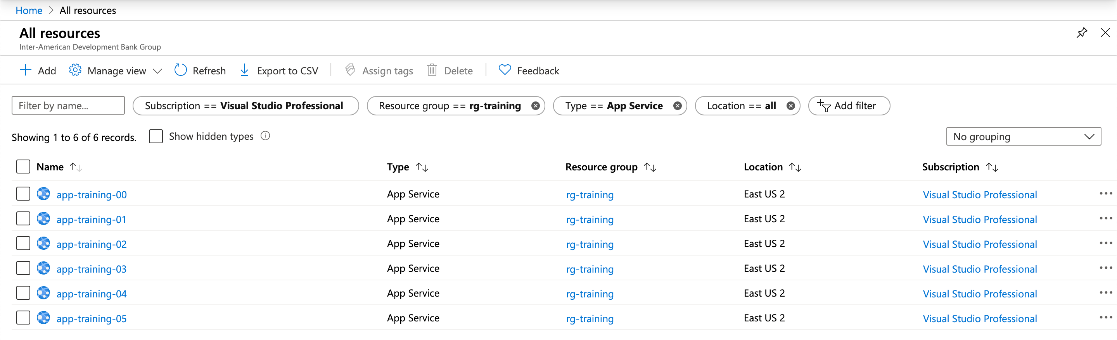Open Visual Studio Professional link for app-training-04
Viewport: 1117px width, 340px height.
point(980,294)
